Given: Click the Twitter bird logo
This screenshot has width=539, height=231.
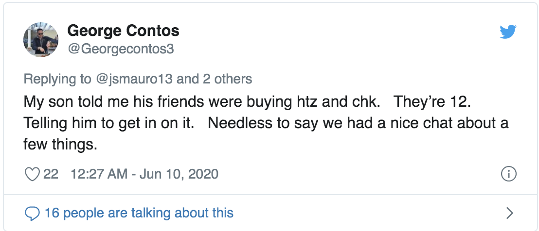Looking at the screenshot, I should [x=508, y=33].
